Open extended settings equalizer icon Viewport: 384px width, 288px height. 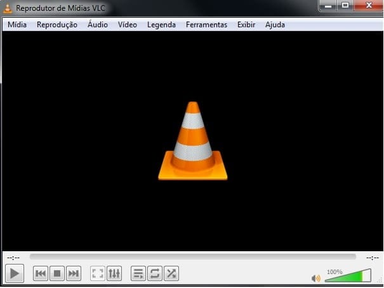click(x=114, y=273)
